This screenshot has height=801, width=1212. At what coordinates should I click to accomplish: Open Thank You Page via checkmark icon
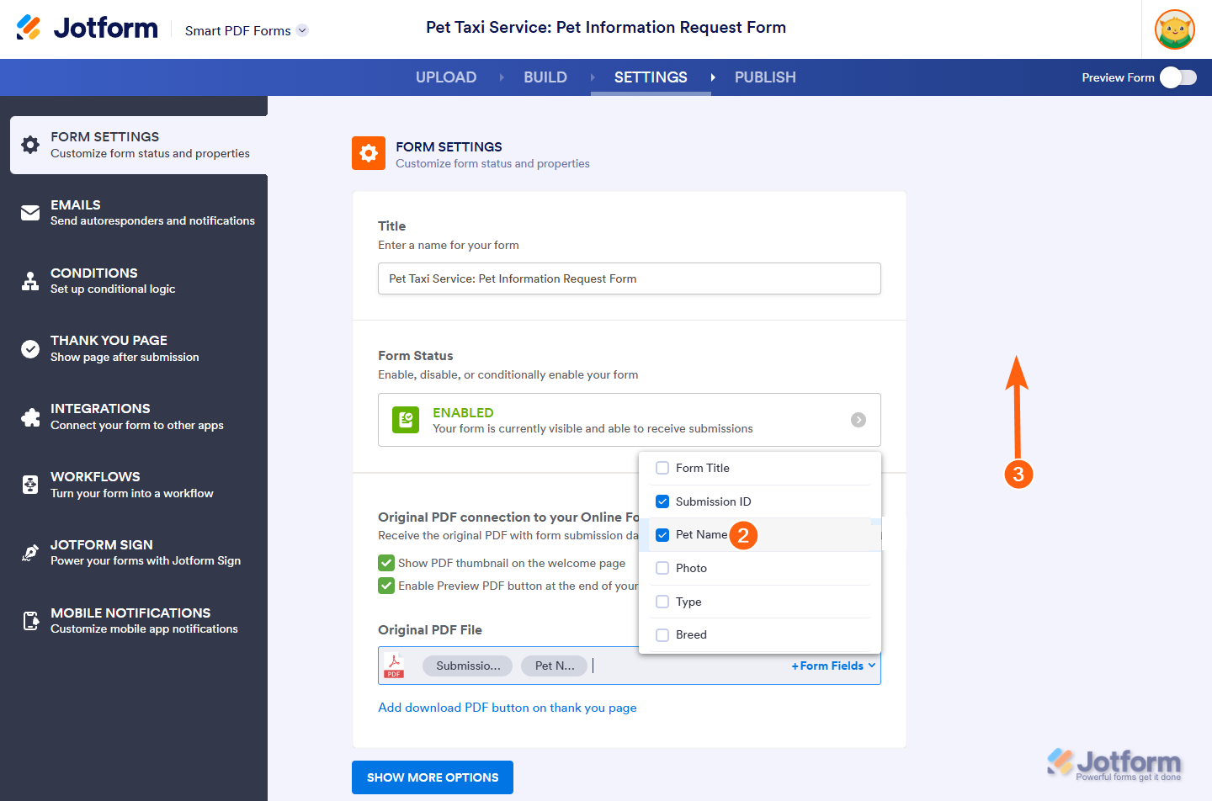[x=29, y=347]
